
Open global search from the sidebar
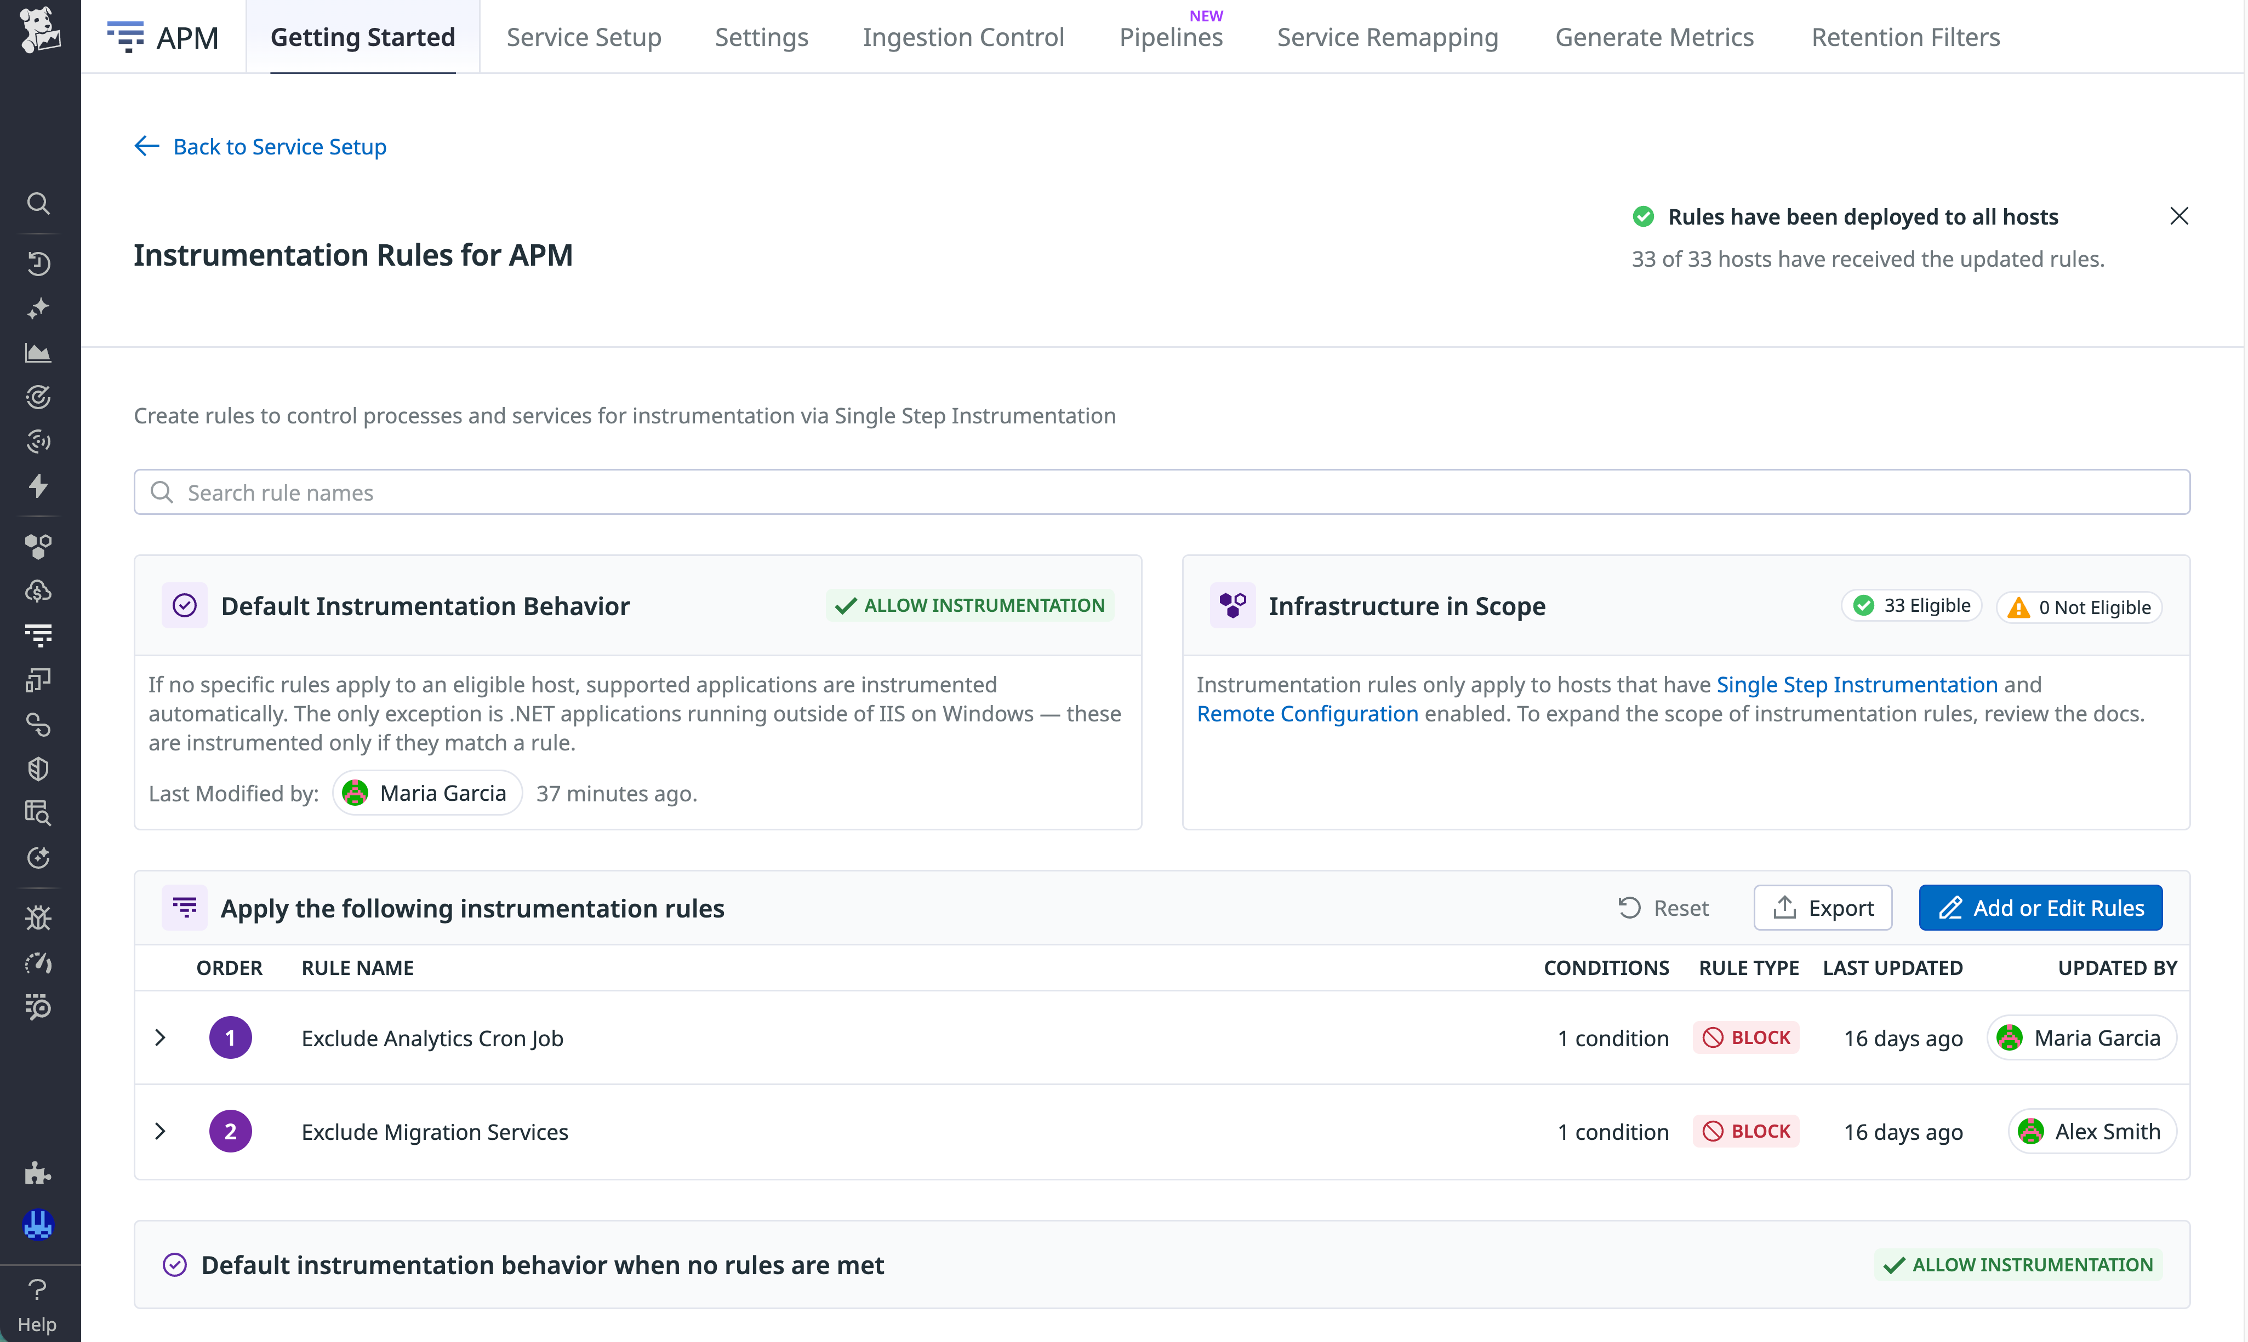pos(38,203)
